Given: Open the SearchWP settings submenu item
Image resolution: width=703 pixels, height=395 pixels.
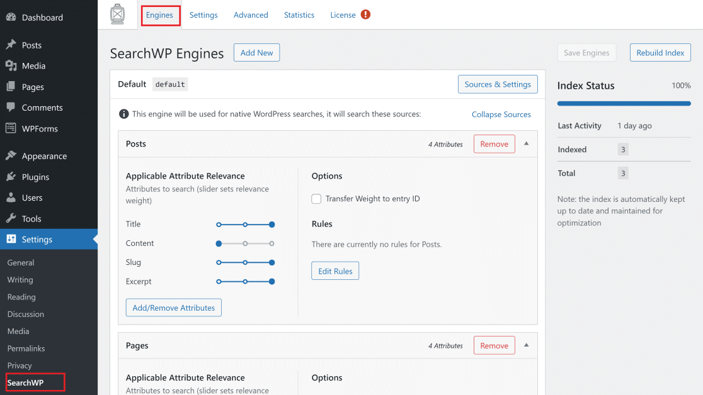Looking at the screenshot, I should tap(26, 382).
